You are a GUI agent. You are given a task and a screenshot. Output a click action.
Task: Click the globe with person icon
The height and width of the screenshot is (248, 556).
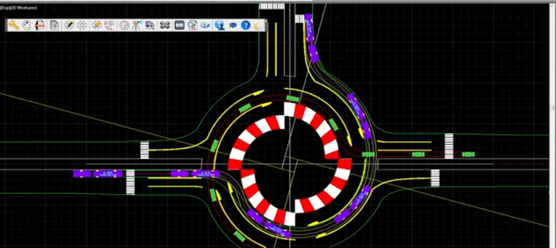219,25
